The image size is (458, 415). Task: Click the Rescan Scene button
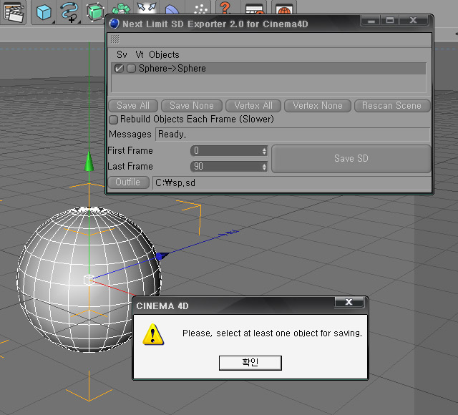[392, 106]
